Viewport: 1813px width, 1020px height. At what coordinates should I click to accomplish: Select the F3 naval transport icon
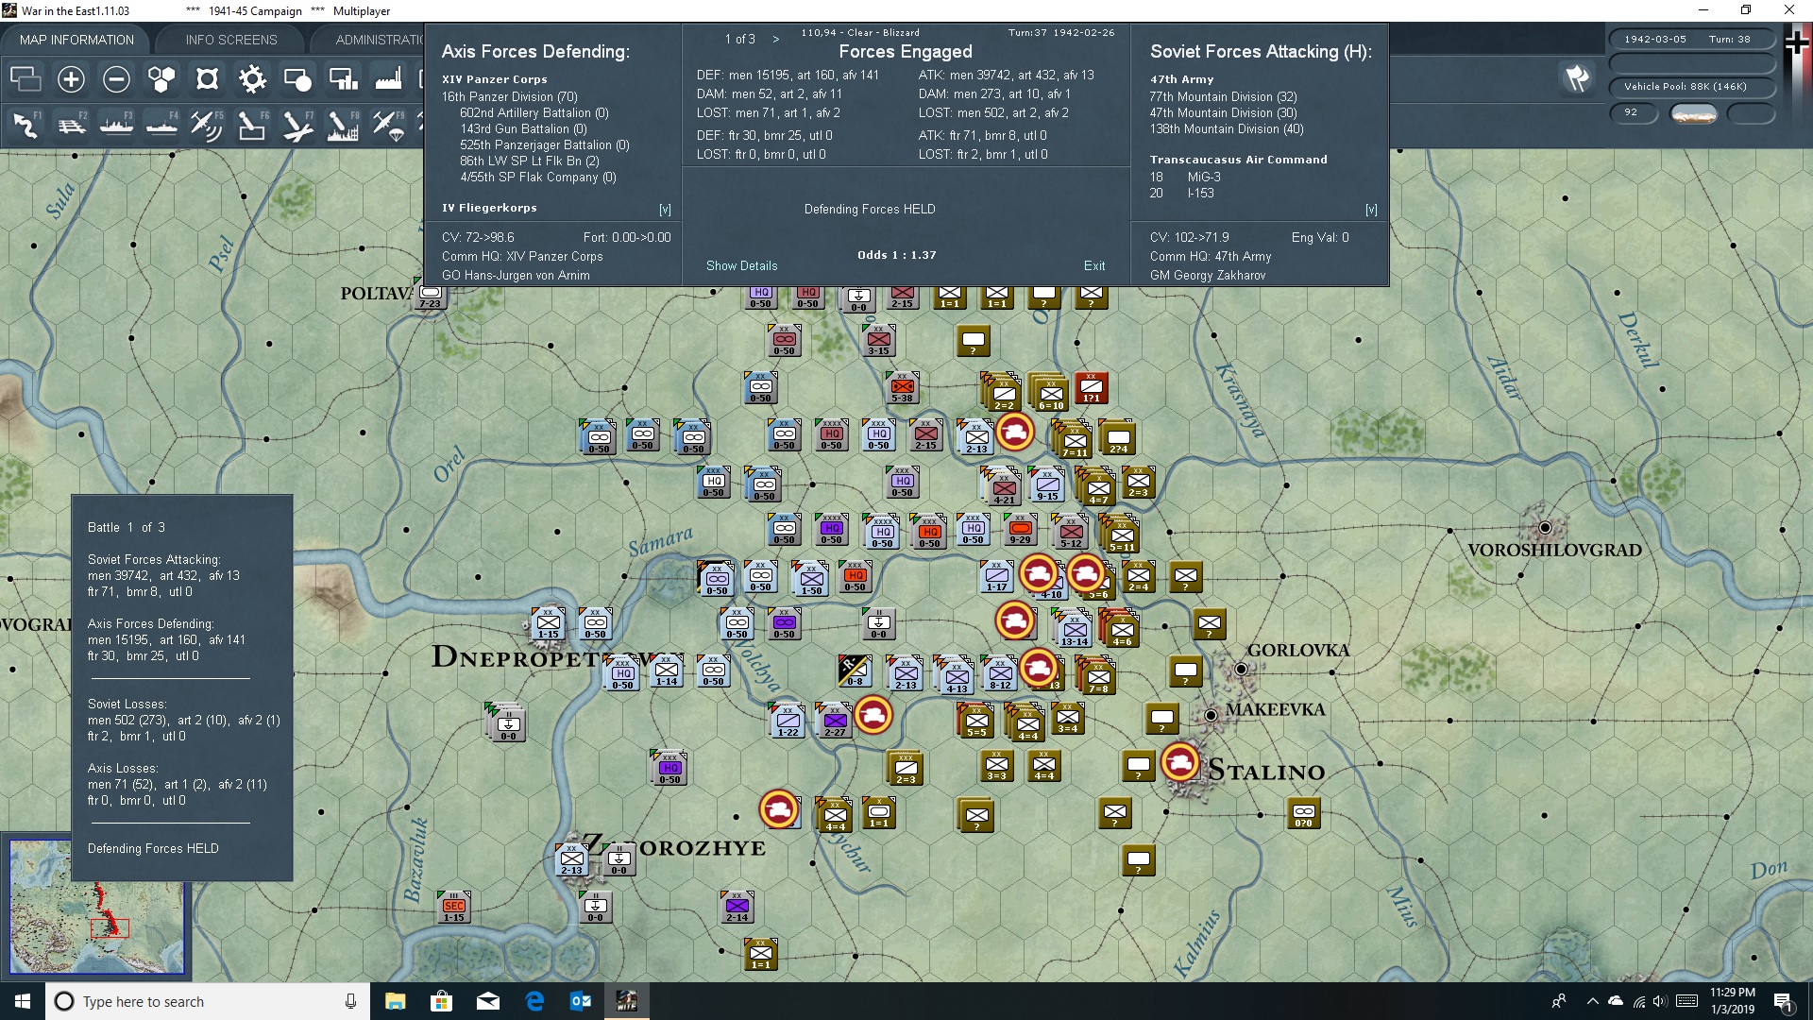click(117, 125)
